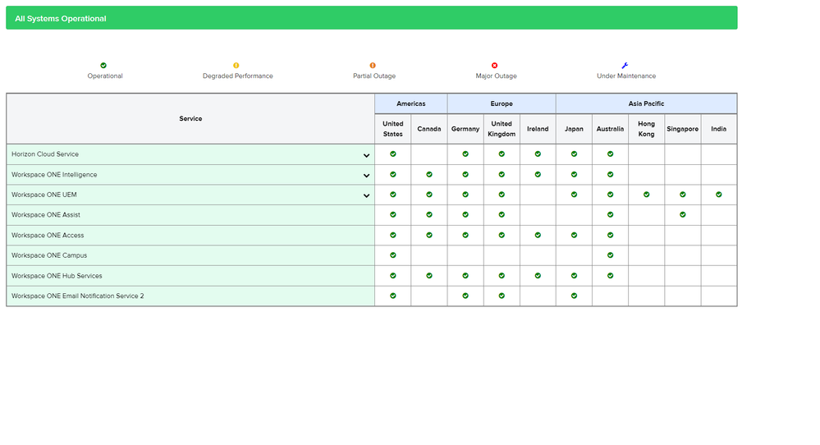Click the Partial Outage legend label
Image resolution: width=820 pixels, height=445 pixels.
pyautogui.click(x=374, y=76)
